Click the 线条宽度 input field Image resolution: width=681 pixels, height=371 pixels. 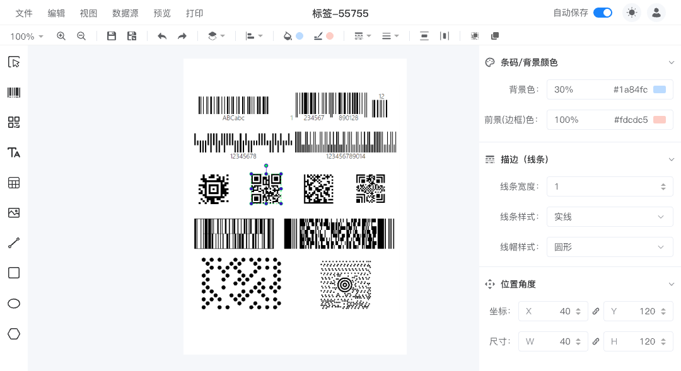[602, 186]
